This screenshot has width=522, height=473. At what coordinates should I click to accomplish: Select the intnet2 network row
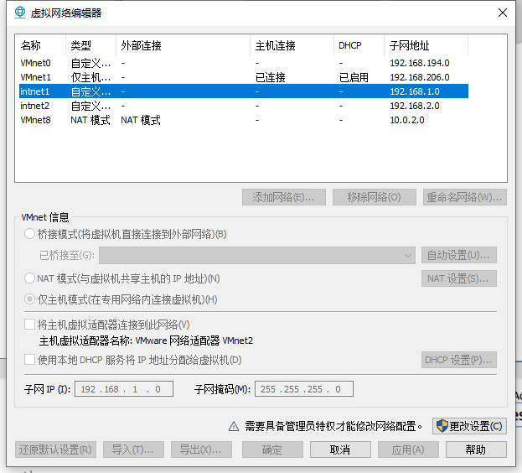tap(244, 106)
